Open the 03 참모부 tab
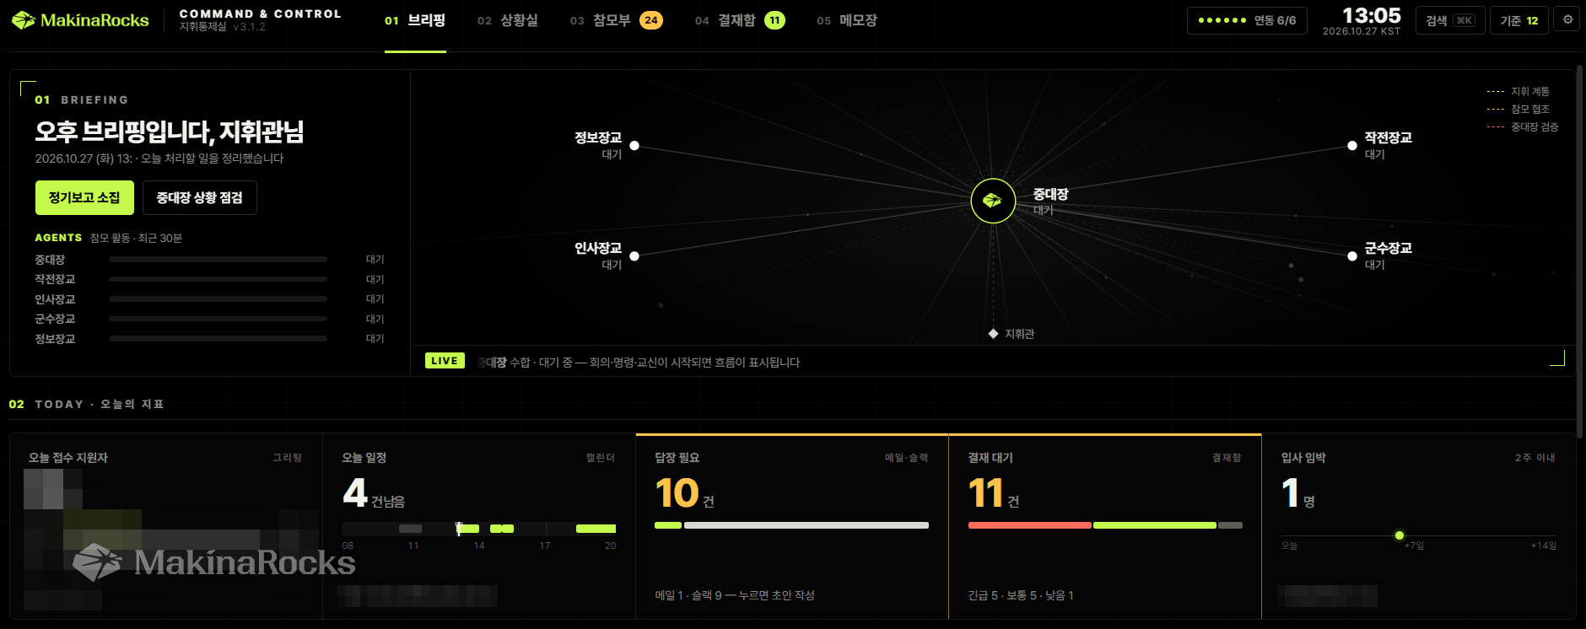 616,20
